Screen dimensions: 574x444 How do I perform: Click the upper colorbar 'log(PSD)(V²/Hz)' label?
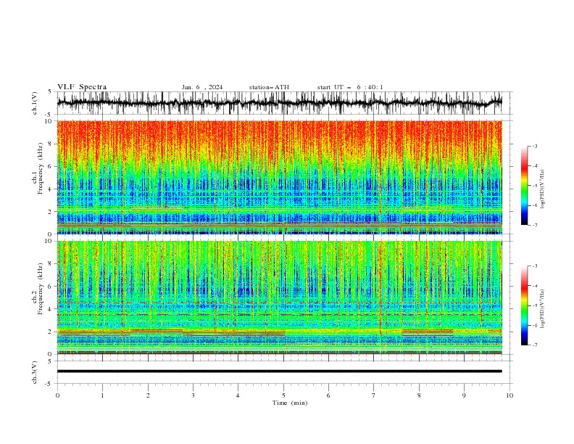542,189
